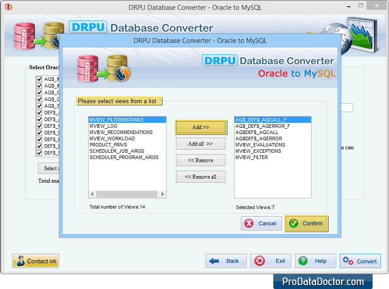Uncheck the fourth AQ$_ table checkbox in the main window

pos(39,99)
